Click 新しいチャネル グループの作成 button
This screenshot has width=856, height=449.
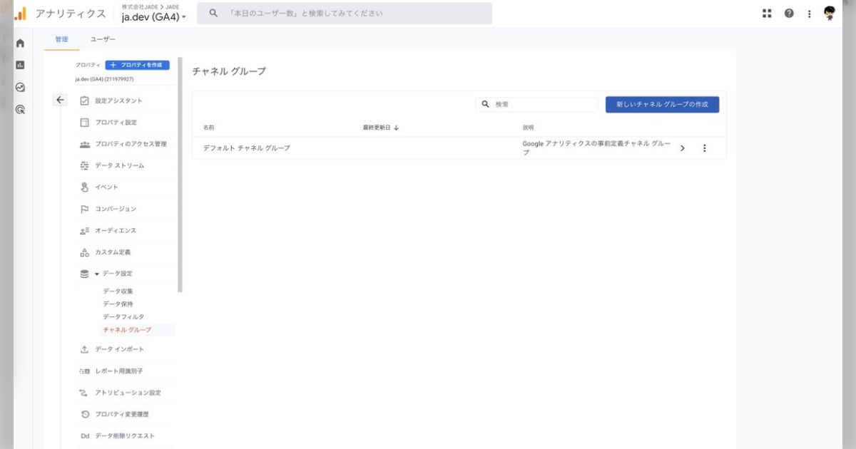pos(662,104)
